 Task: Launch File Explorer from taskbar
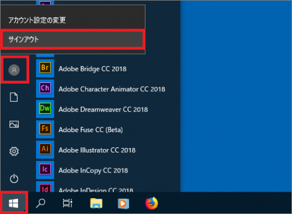coord(96,203)
